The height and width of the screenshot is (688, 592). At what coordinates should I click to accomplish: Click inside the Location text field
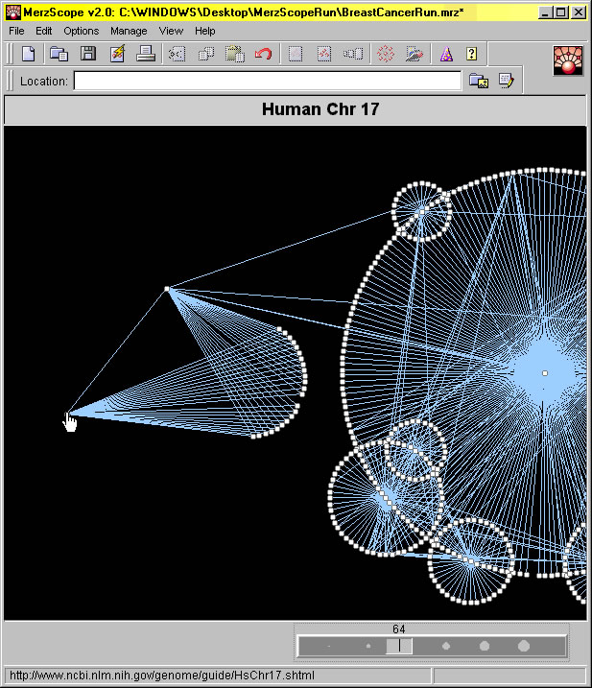tap(267, 82)
